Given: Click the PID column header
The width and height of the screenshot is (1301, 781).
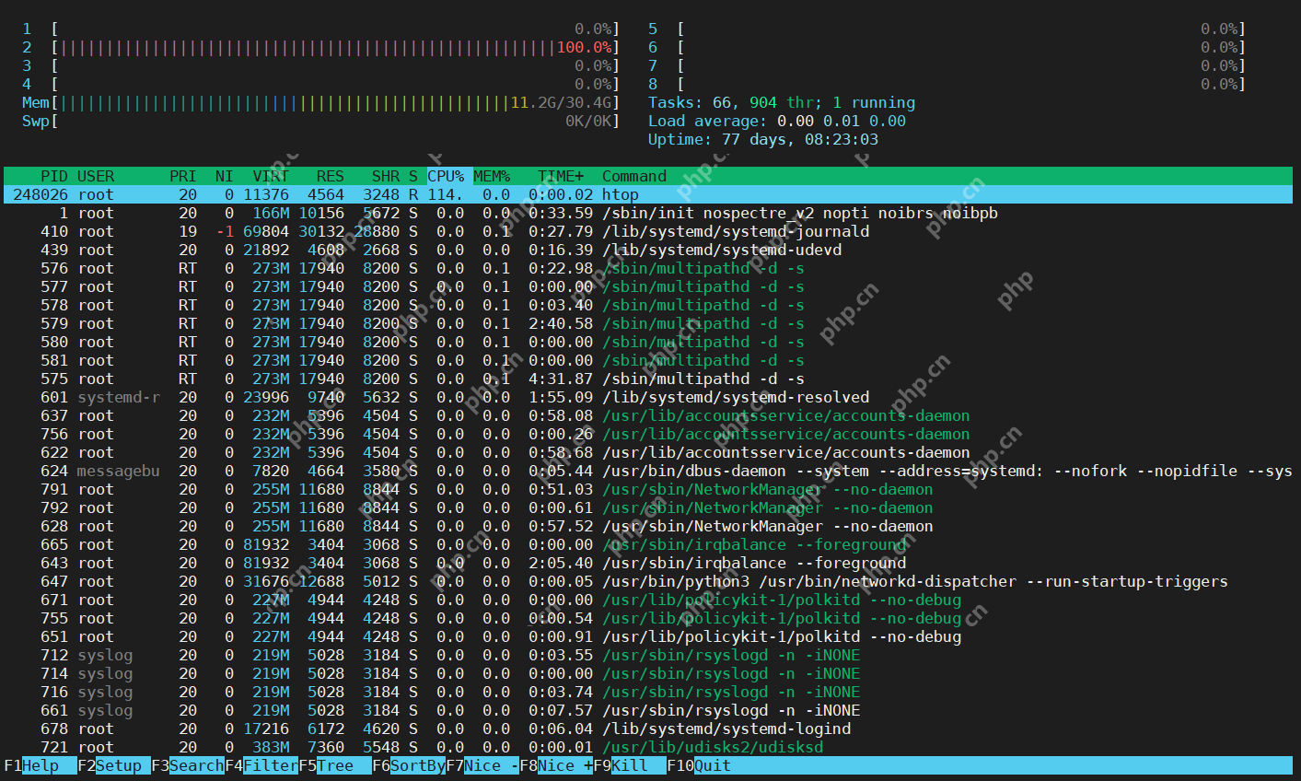Looking at the screenshot, I should click(x=54, y=176).
